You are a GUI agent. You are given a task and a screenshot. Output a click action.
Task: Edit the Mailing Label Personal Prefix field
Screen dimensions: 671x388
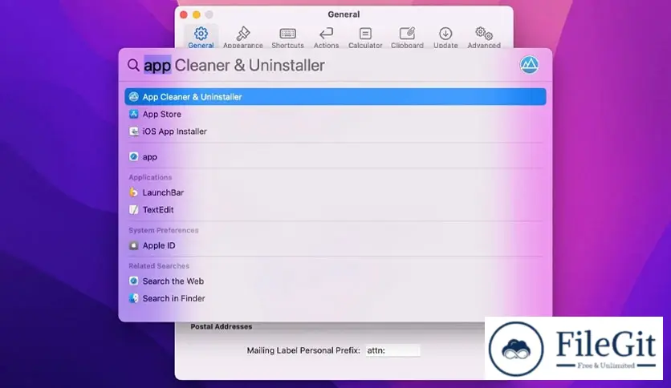click(392, 350)
